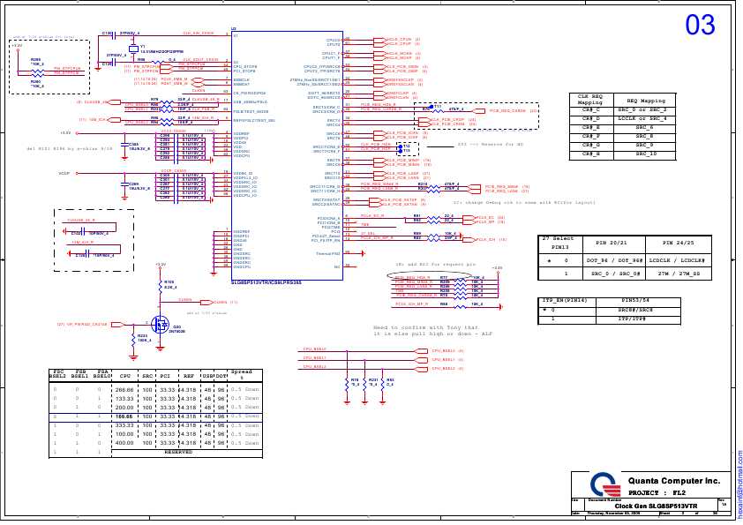Viewport: 743px width, 525px height.
Task: Click the Quanta Computer logo emblem
Action: (605, 484)
